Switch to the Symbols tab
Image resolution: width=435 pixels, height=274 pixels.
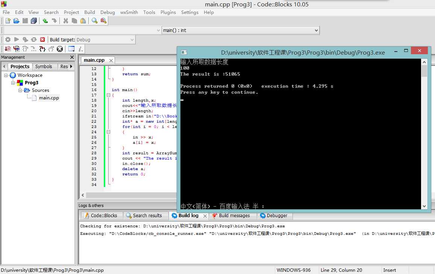[x=44, y=66]
